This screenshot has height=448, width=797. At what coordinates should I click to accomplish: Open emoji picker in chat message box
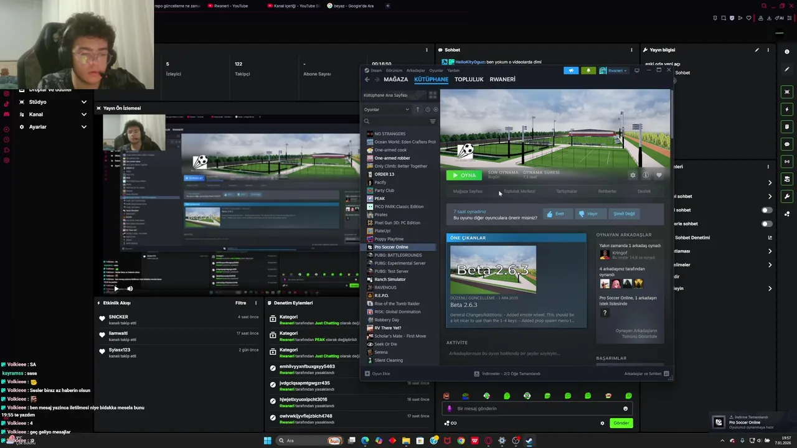626,409
